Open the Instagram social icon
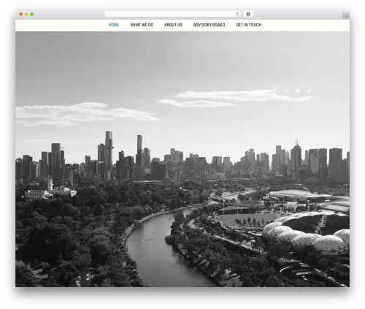 tap(286, 91)
